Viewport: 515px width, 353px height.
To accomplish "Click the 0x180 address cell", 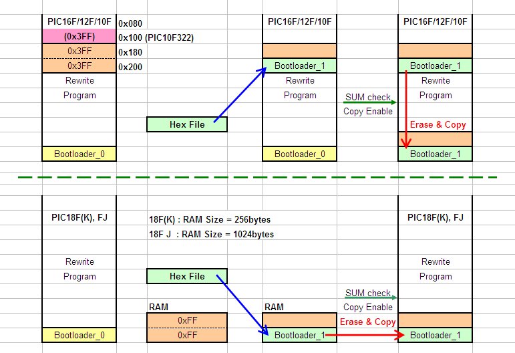I will pyautogui.click(x=130, y=52).
